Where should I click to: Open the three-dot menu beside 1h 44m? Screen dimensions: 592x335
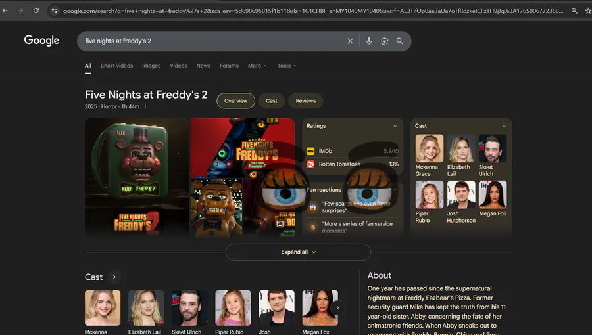click(x=145, y=106)
